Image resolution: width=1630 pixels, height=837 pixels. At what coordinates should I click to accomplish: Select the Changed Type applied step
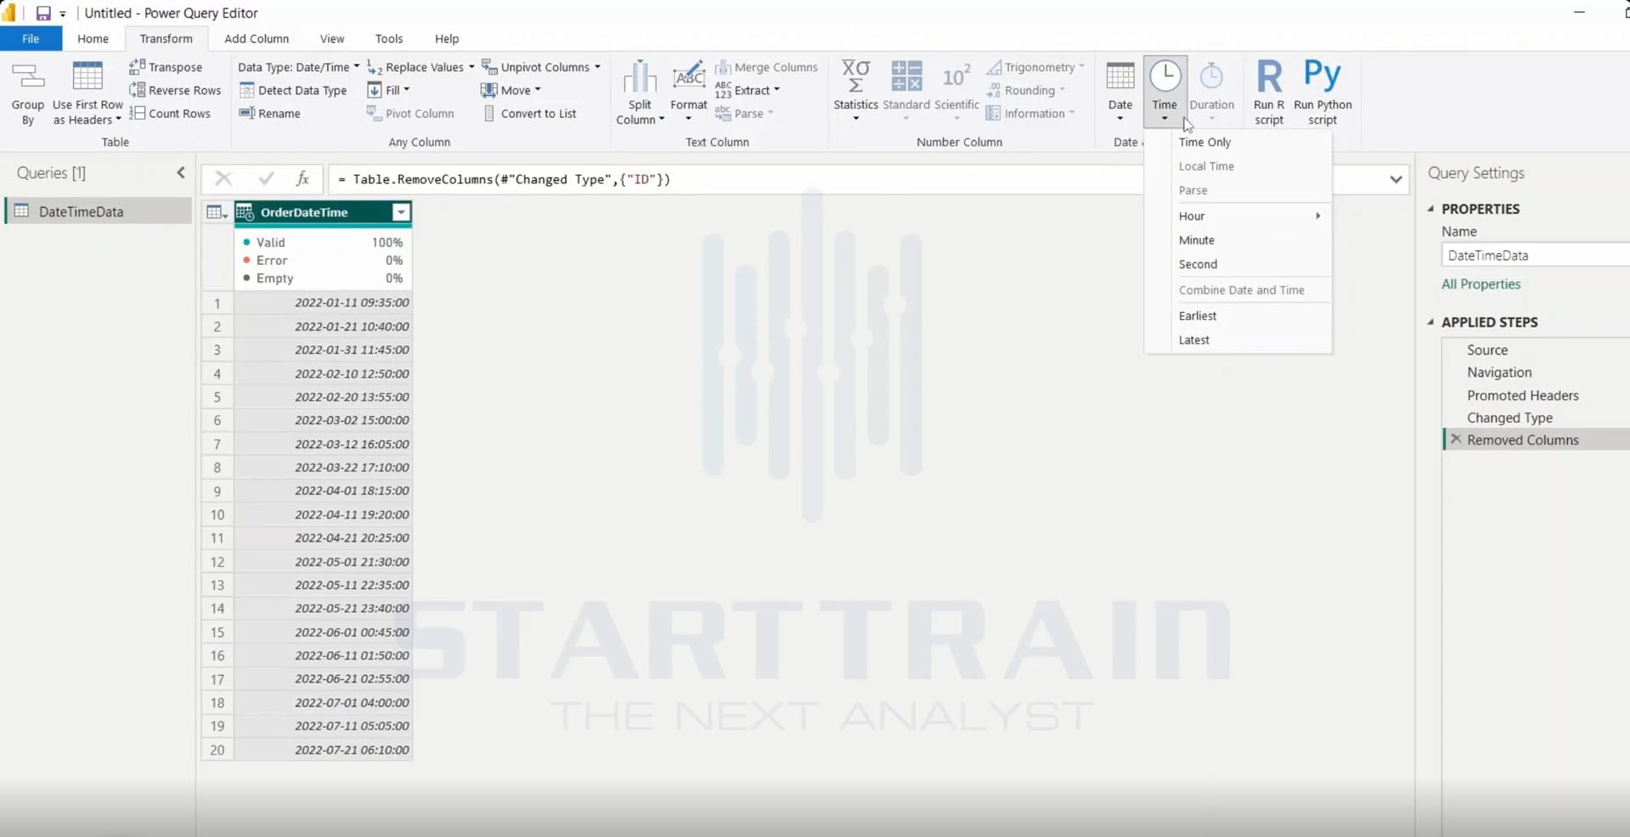click(x=1509, y=418)
